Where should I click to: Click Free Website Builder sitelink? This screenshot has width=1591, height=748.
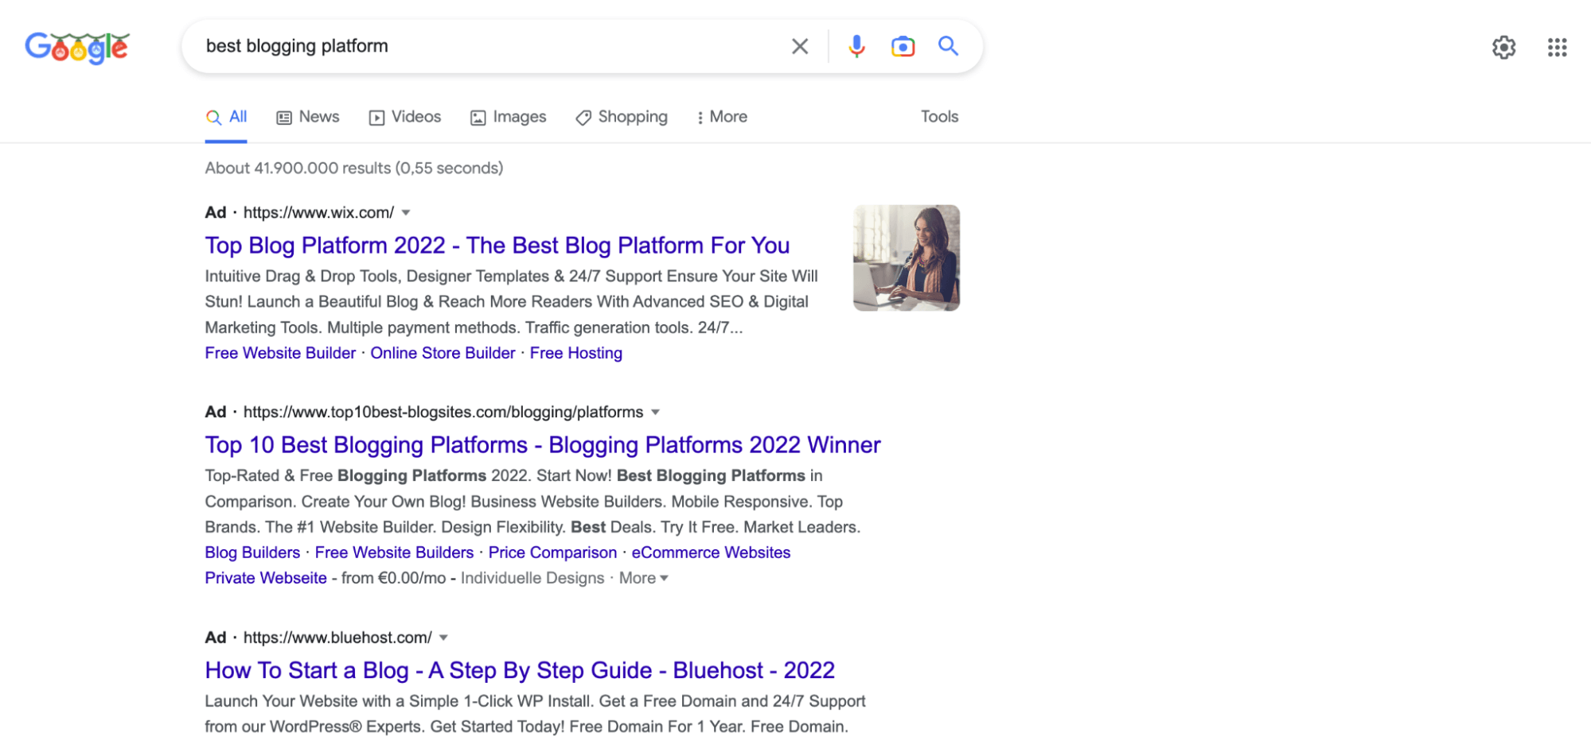(x=280, y=354)
